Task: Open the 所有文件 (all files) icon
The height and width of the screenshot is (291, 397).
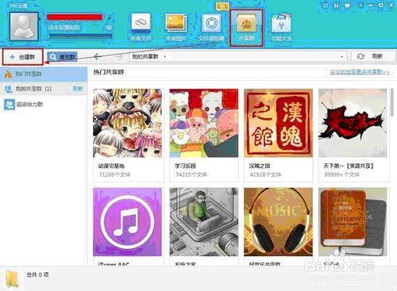Action: tap(141, 26)
